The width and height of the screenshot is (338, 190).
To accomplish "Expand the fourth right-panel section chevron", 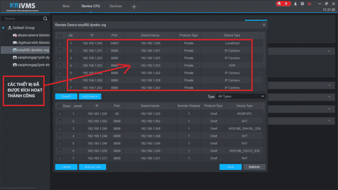I will click(329, 109).
